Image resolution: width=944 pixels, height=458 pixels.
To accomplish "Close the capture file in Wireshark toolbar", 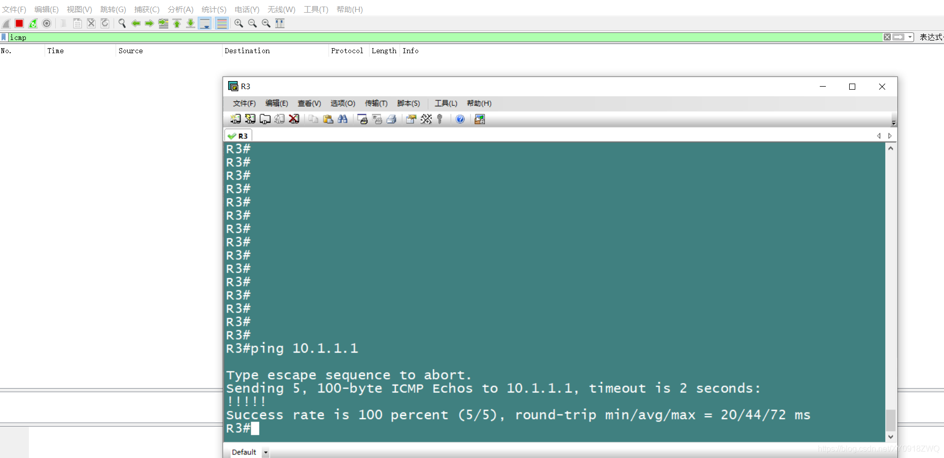I will point(91,23).
